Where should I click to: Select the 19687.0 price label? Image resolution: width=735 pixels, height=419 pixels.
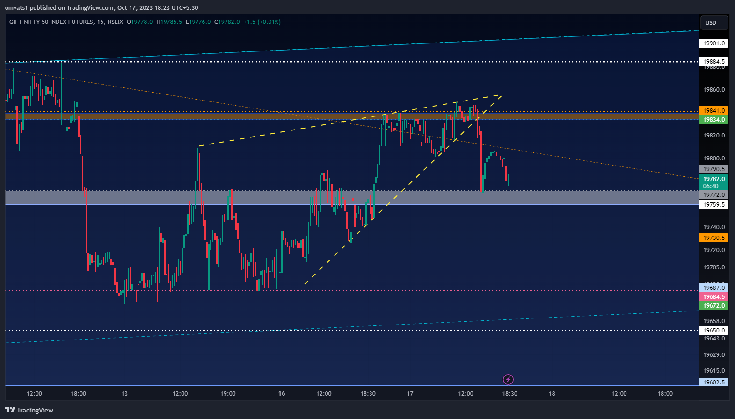click(x=713, y=288)
